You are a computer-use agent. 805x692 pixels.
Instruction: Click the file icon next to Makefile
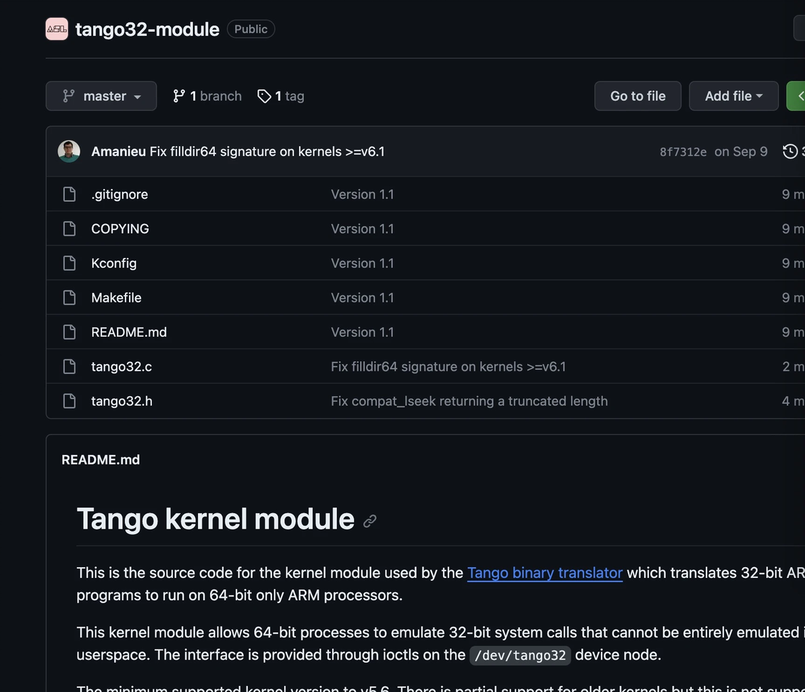[x=70, y=298]
